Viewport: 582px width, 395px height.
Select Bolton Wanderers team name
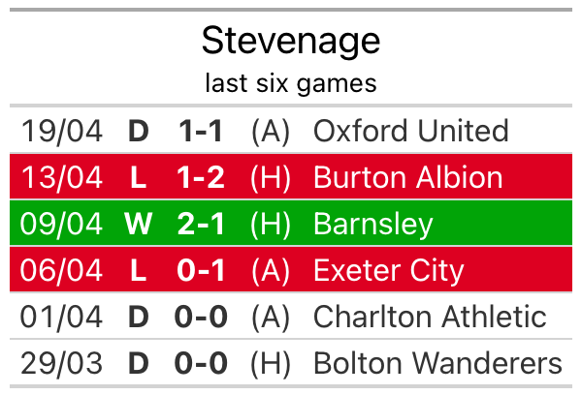point(437,363)
